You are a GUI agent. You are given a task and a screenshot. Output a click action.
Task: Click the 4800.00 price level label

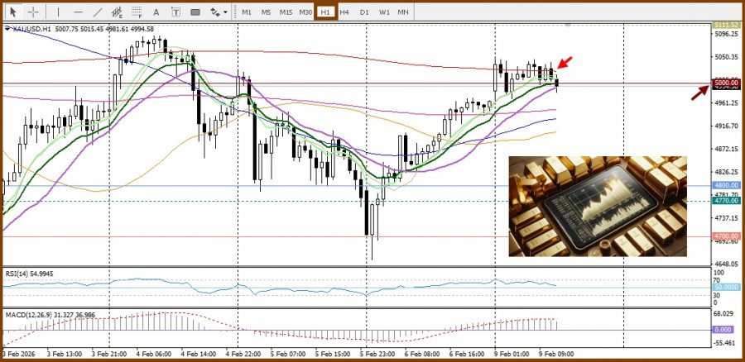[x=727, y=185]
